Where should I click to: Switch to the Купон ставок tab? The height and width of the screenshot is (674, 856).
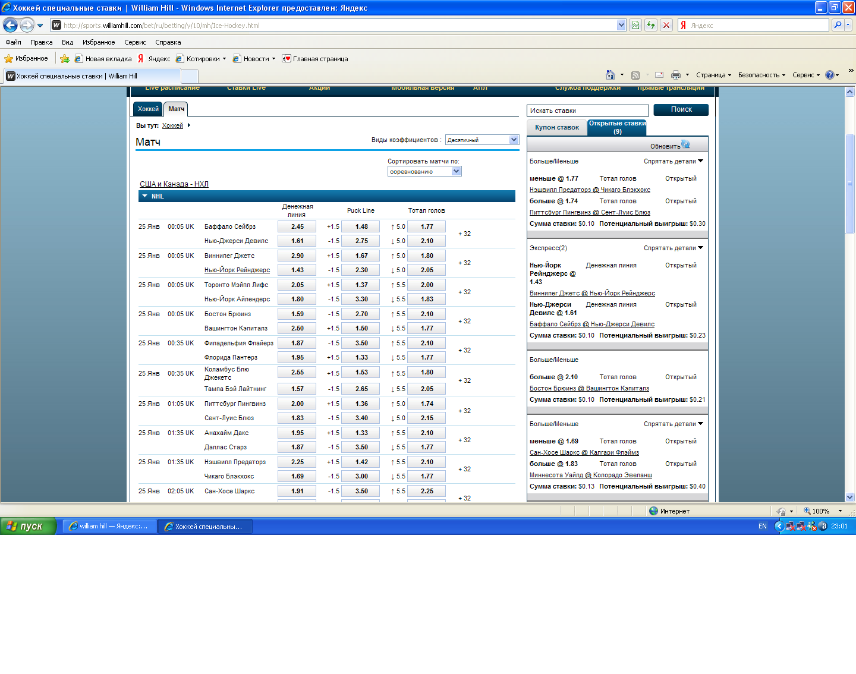(x=556, y=127)
